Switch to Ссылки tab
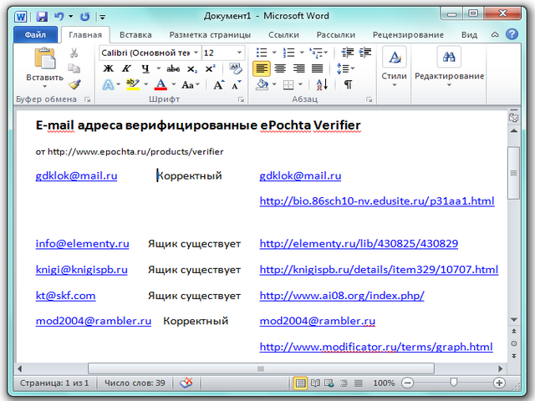Viewport: 535px width, 401px height. click(283, 35)
